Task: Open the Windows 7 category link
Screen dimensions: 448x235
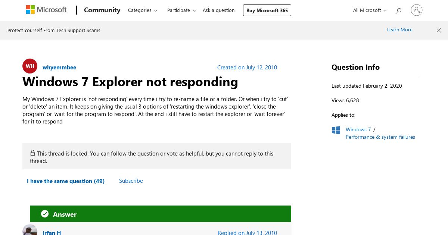Action: (358, 129)
